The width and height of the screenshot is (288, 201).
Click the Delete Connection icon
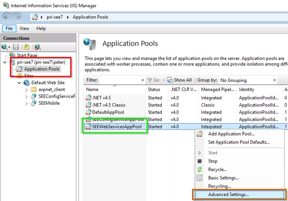37,47
